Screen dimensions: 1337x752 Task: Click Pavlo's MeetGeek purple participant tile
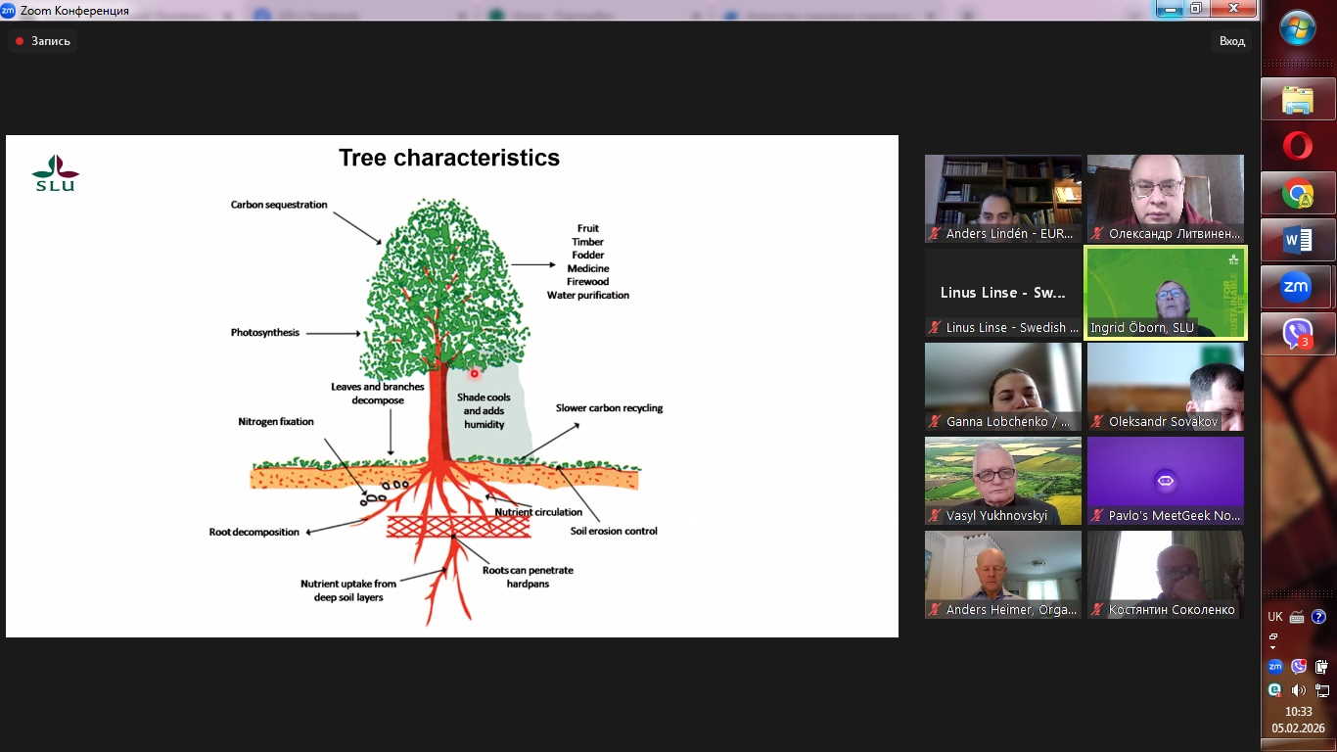click(1165, 480)
